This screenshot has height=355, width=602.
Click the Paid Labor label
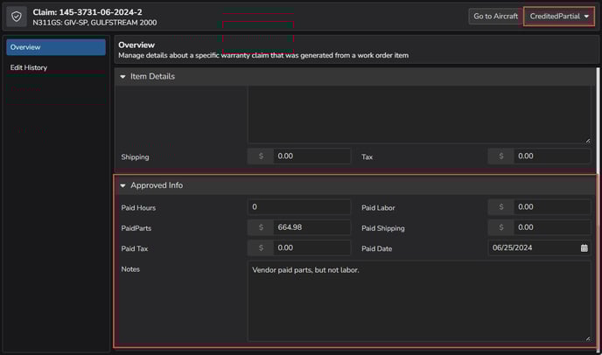(x=378, y=208)
